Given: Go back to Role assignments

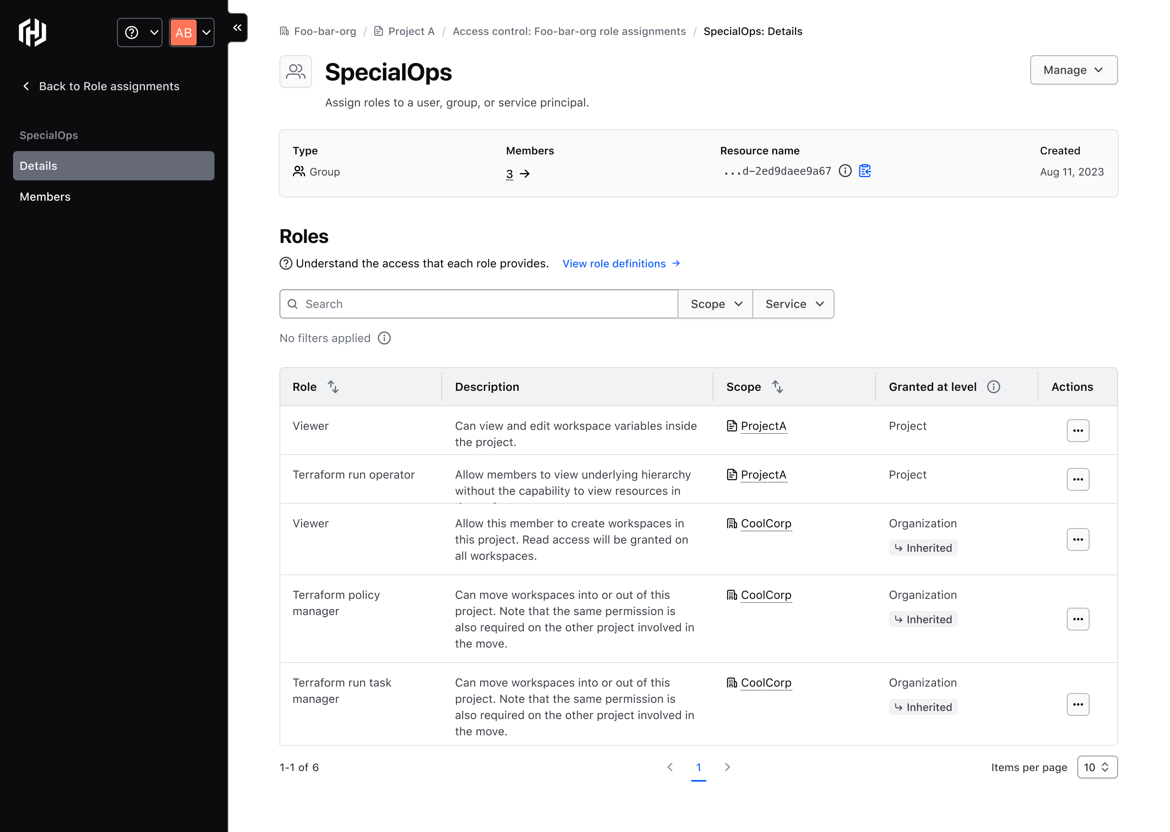Looking at the screenshot, I should point(101,86).
